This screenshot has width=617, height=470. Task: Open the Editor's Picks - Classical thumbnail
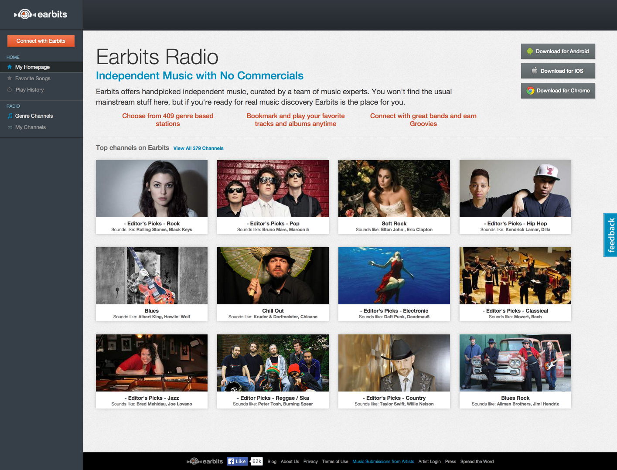tap(515, 276)
